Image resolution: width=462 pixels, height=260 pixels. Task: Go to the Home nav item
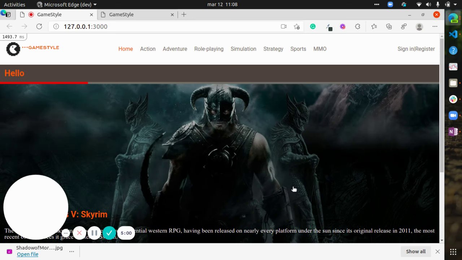pyautogui.click(x=126, y=49)
